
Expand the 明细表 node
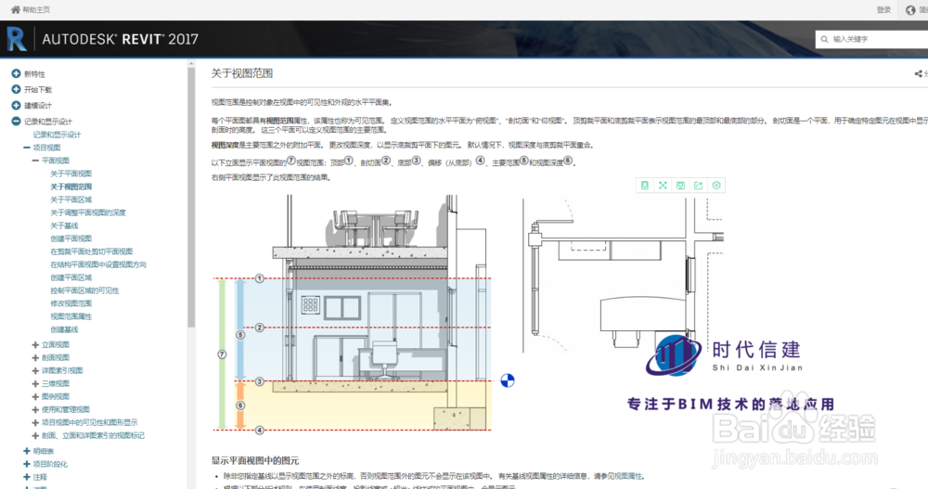(x=27, y=451)
